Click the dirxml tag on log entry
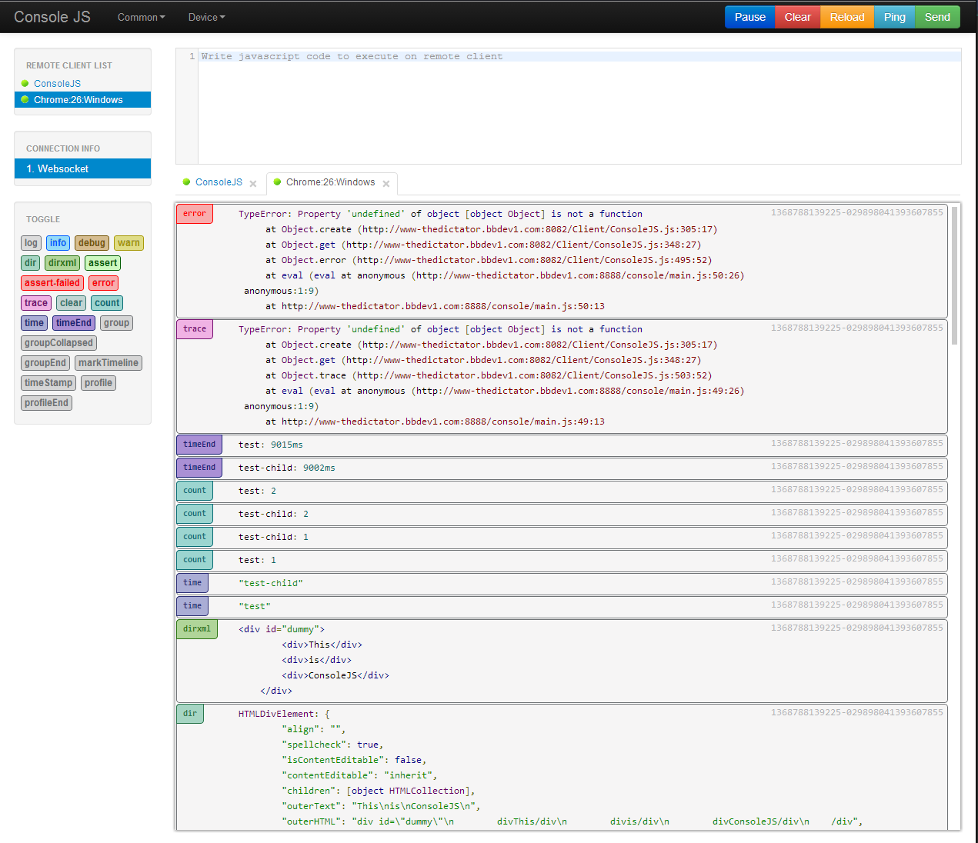Viewport: 978px width, 843px height. coord(197,629)
